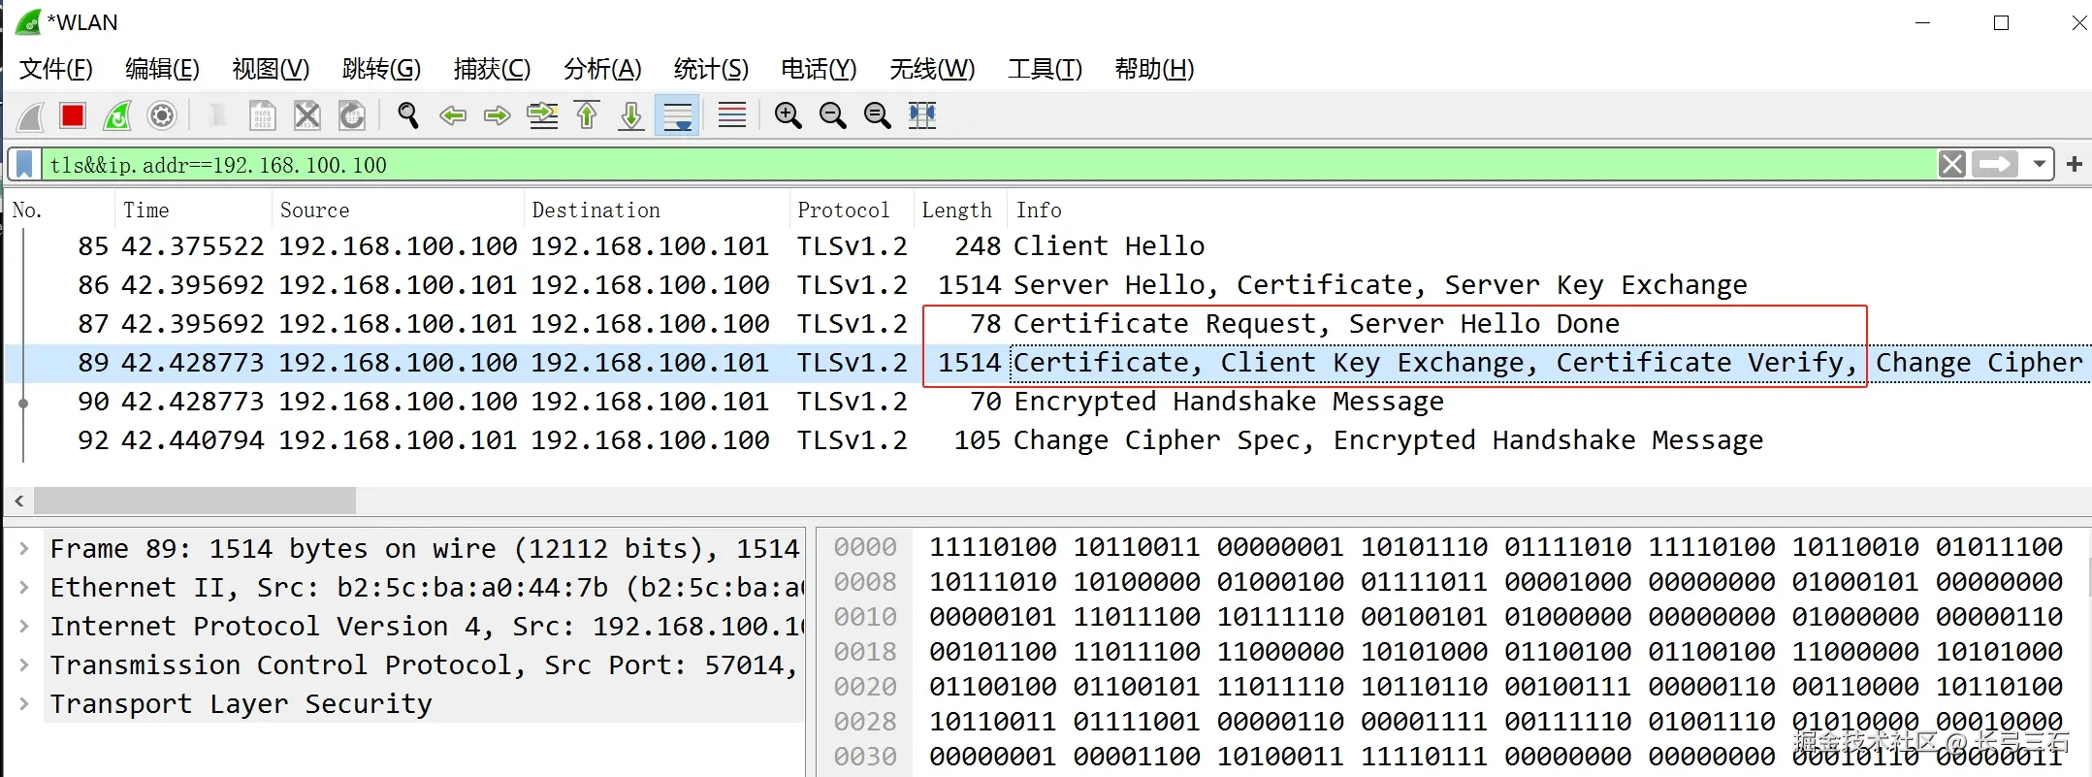Viewport: 2092px width, 777px height.
Task: Sort by the Protocol column header
Action: (853, 210)
